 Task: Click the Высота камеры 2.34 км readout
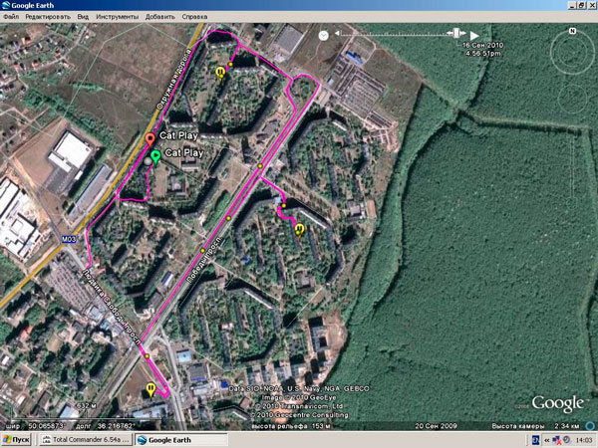coord(535,426)
